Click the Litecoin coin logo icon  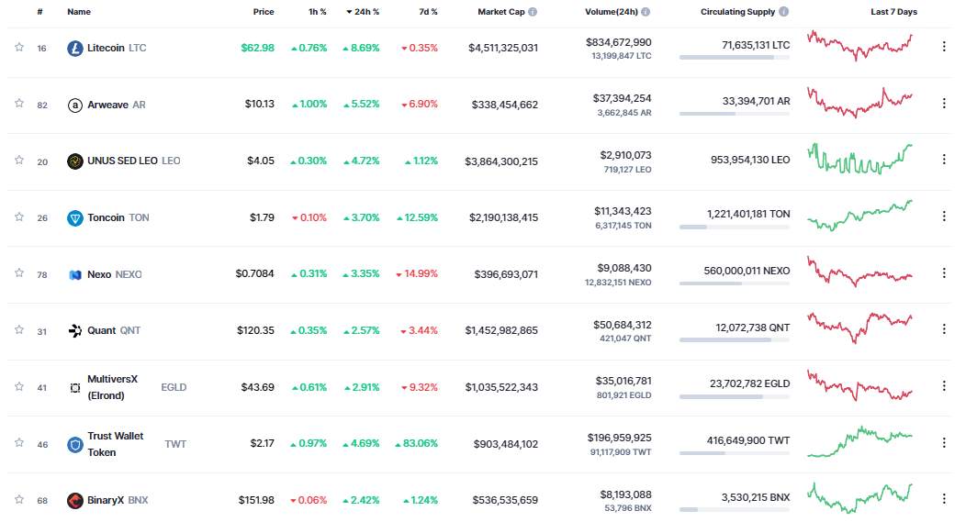pos(74,48)
